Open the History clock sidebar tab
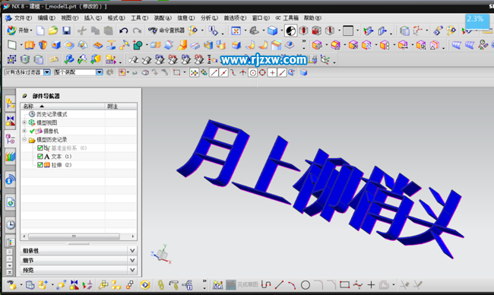The width and height of the screenshot is (494, 295). click(x=10, y=225)
